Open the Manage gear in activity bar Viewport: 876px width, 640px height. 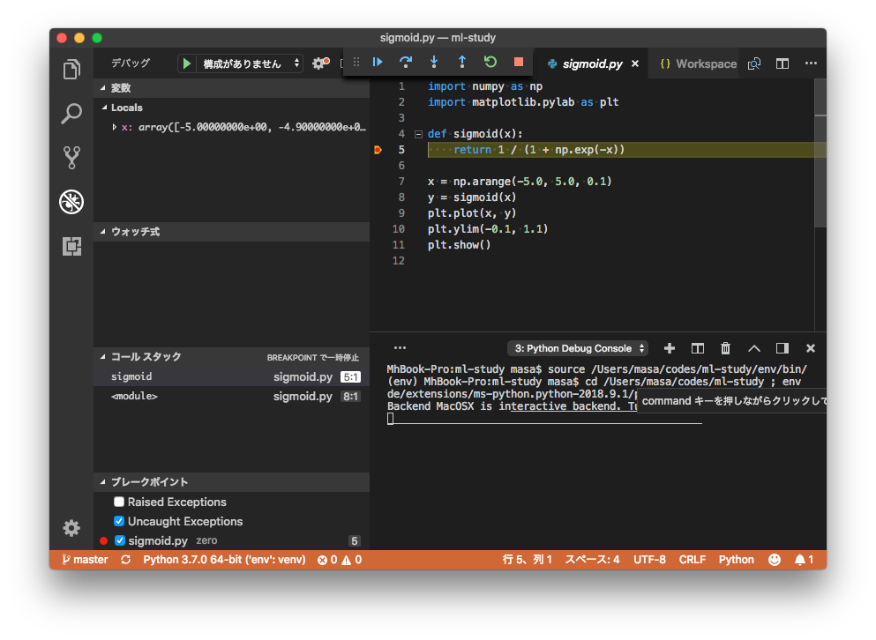(71, 528)
